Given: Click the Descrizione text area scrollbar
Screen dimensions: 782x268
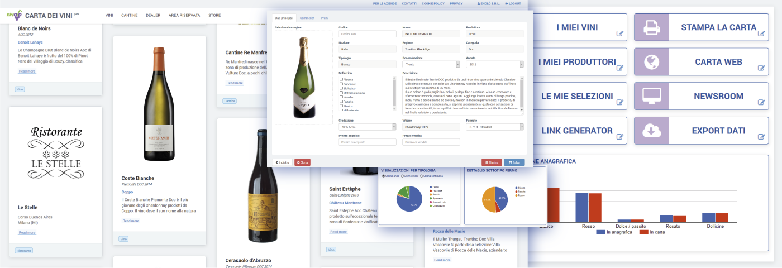Looking at the screenshot, I should (x=522, y=94).
